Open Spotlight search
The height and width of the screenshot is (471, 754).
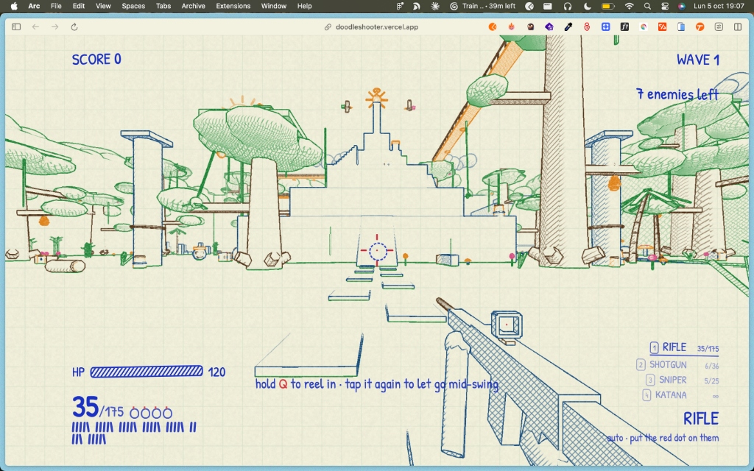[648, 6]
